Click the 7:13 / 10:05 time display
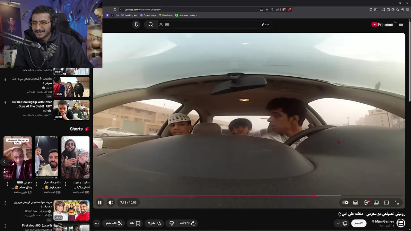The image size is (411, 231). coord(128,202)
